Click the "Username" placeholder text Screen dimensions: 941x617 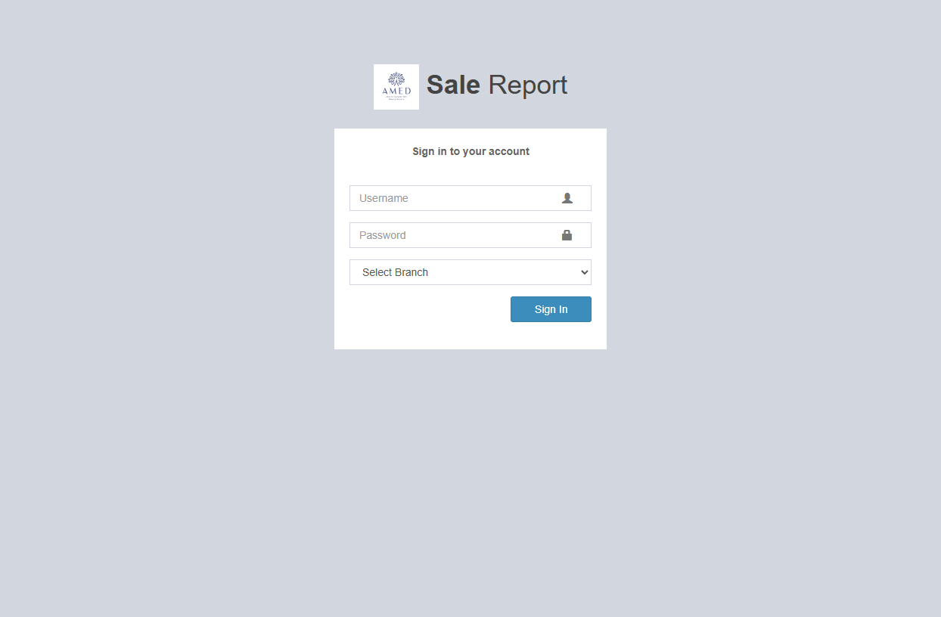tap(384, 198)
